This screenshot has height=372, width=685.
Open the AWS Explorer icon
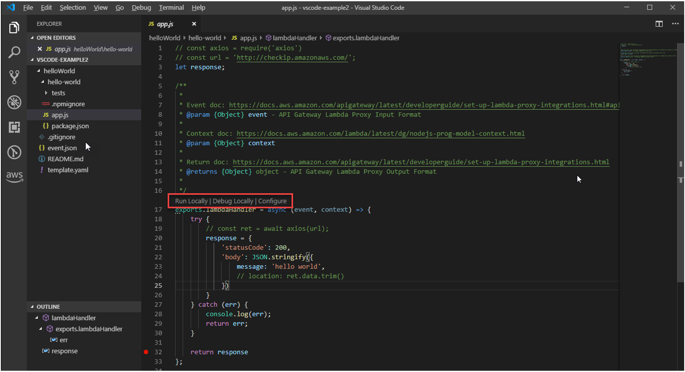[14, 176]
